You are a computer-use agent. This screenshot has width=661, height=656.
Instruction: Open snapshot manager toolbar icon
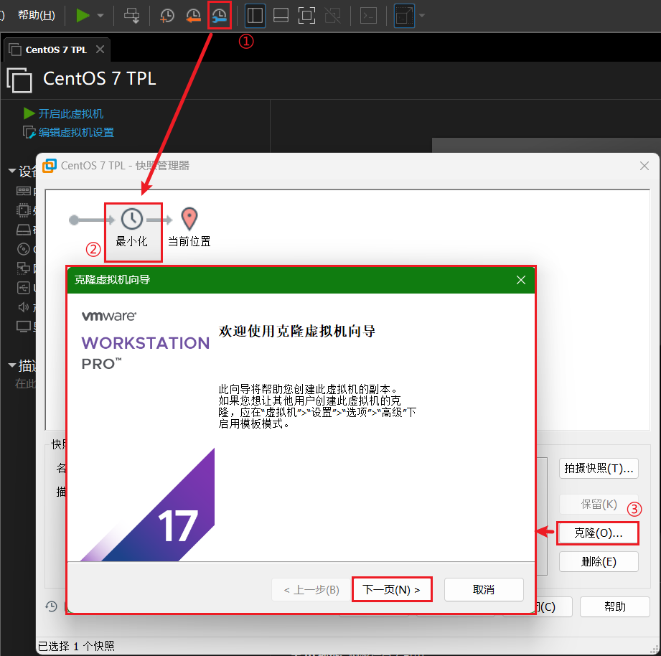click(x=219, y=16)
